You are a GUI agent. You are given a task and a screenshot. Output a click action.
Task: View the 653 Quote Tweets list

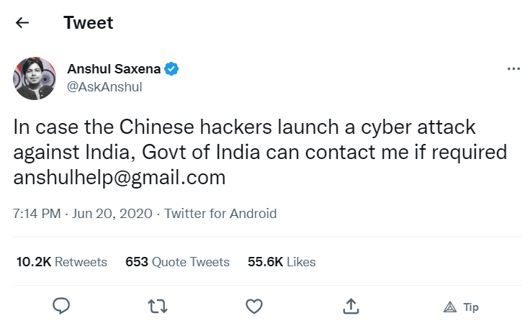(177, 262)
